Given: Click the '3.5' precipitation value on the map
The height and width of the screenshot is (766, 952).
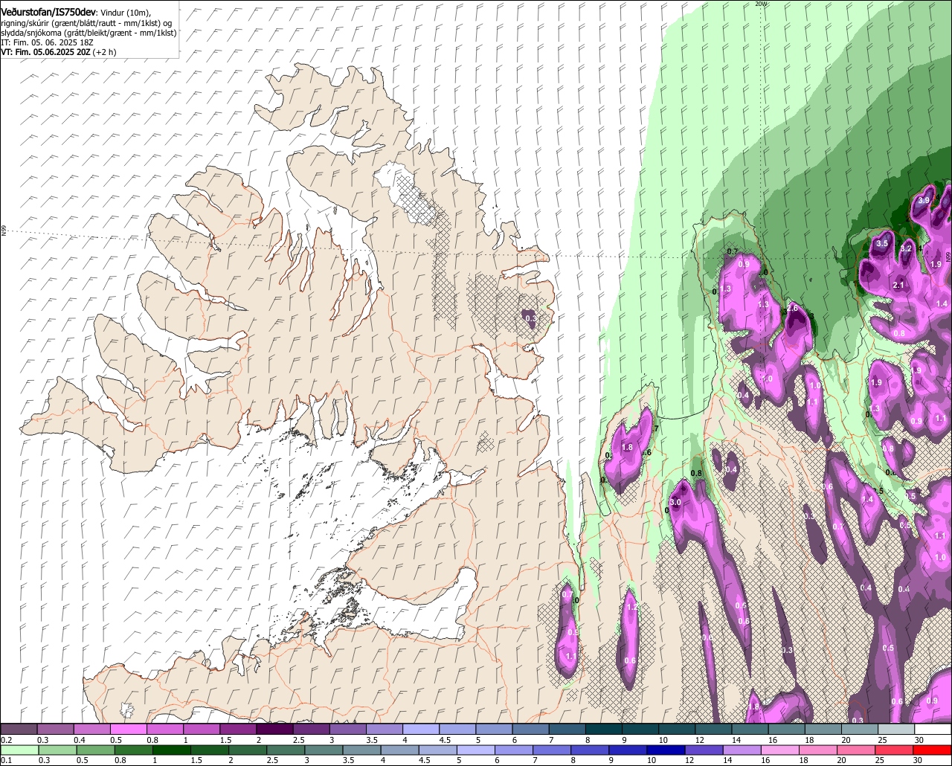Looking at the screenshot, I should [883, 243].
